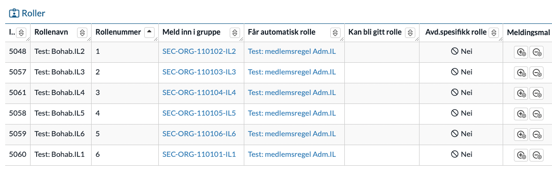This screenshot has width=552, height=169.
Task: Click the add message template icon for Test: Bohab.IL2
Action: tap(521, 52)
